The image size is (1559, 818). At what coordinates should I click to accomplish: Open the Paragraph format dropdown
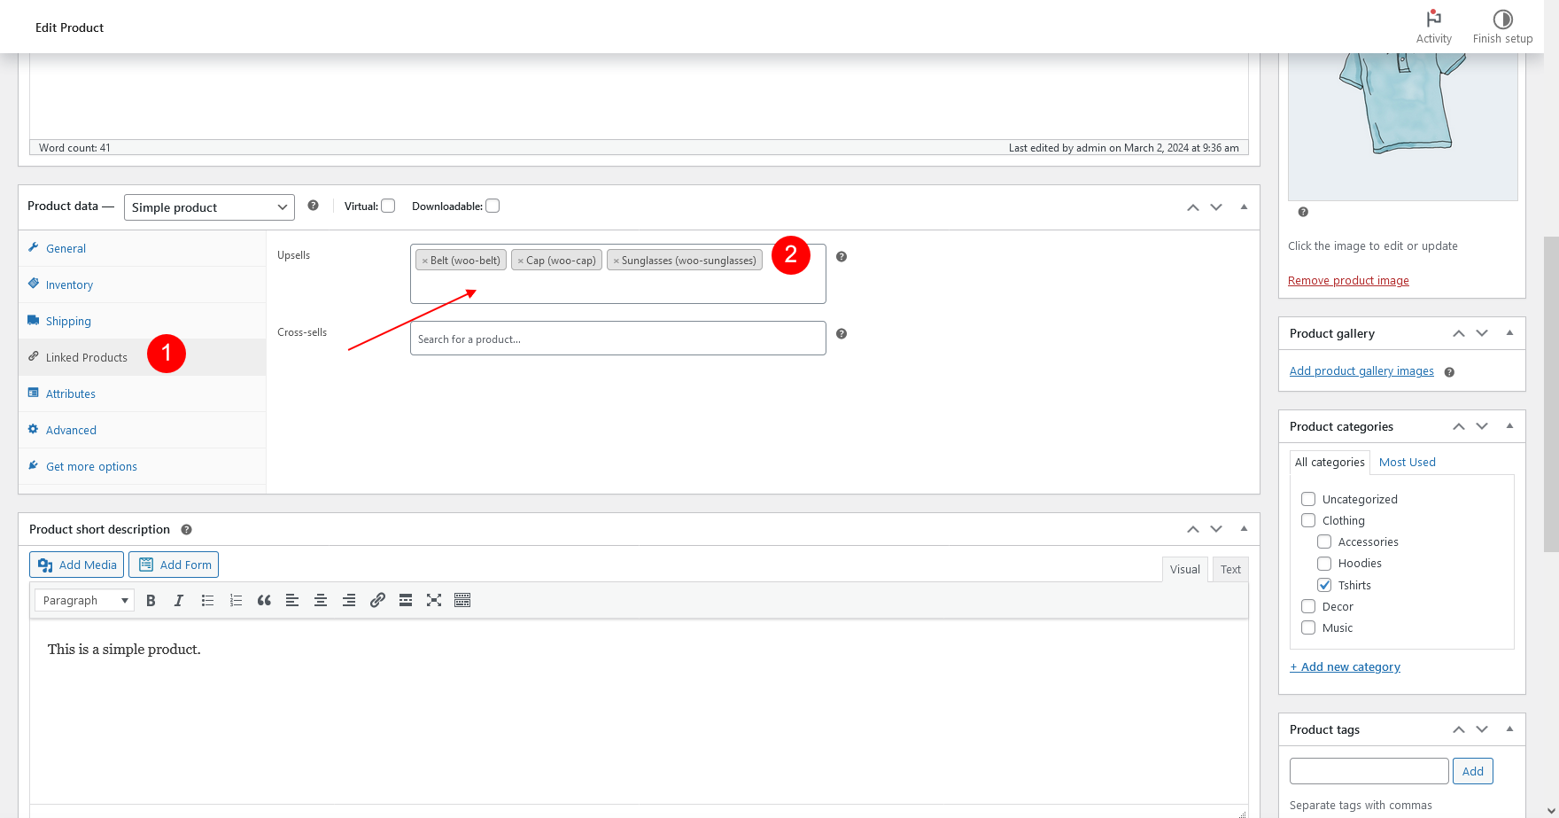tap(85, 601)
